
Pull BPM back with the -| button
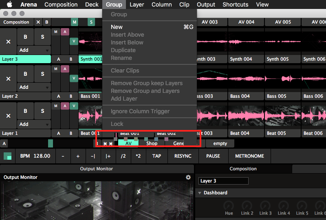(x=93, y=156)
